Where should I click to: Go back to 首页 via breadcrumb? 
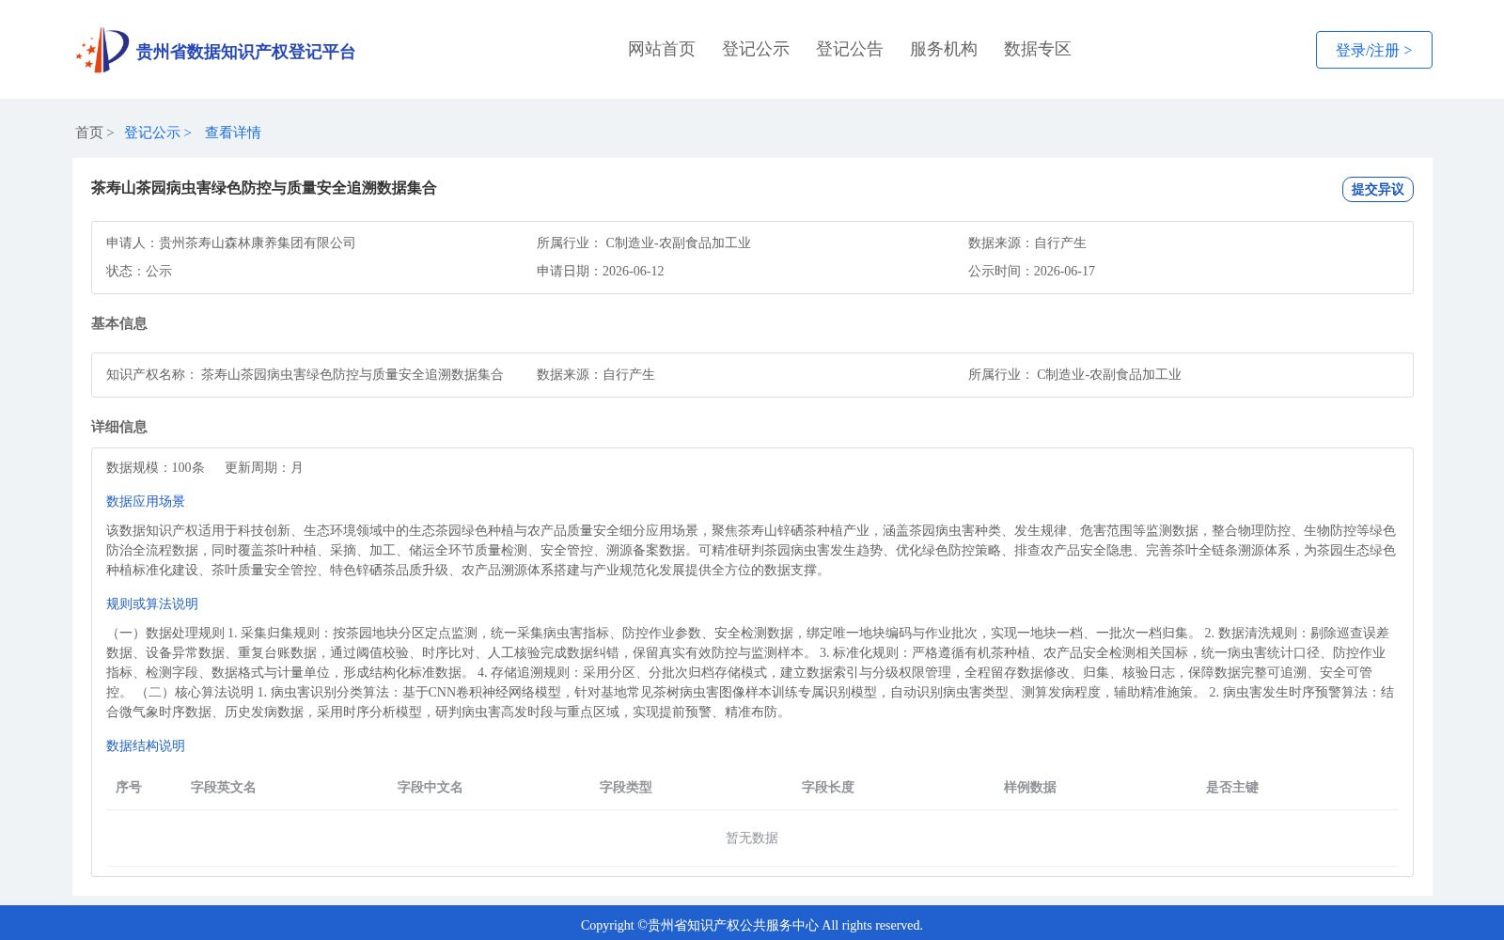pos(89,133)
